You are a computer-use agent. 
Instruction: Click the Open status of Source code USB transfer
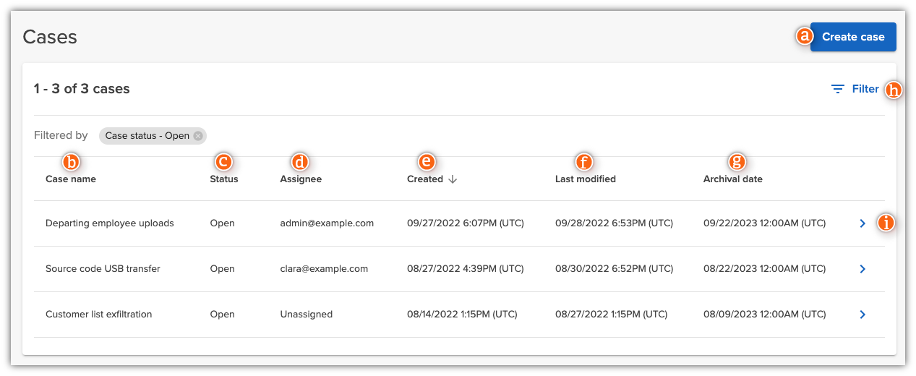222,269
